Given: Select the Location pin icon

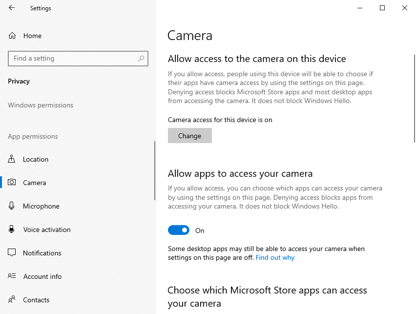Looking at the screenshot, I should tap(11, 159).
